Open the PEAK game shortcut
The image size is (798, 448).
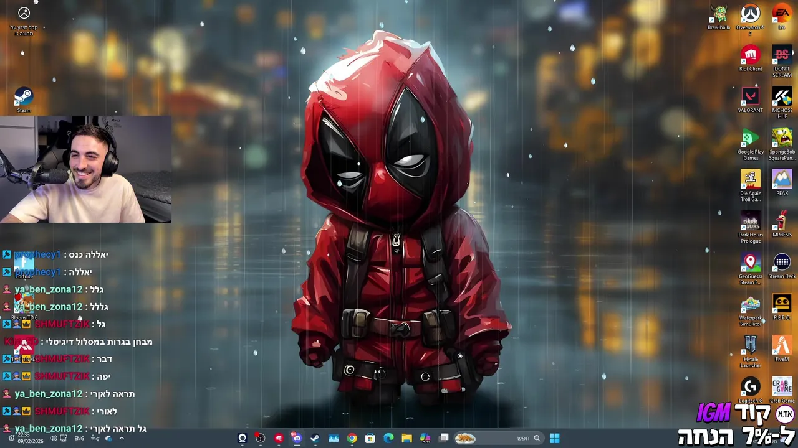tap(782, 184)
